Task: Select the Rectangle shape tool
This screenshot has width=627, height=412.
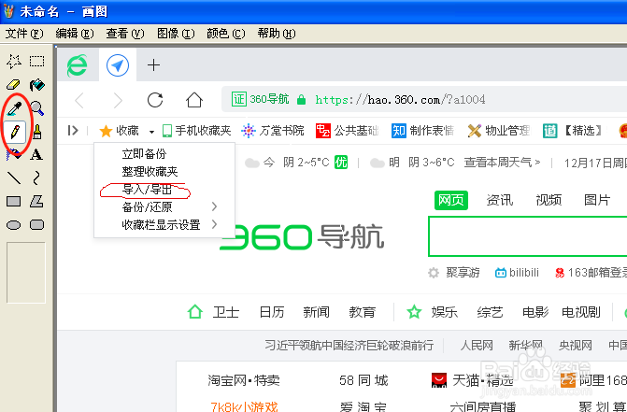Action: click(x=14, y=202)
